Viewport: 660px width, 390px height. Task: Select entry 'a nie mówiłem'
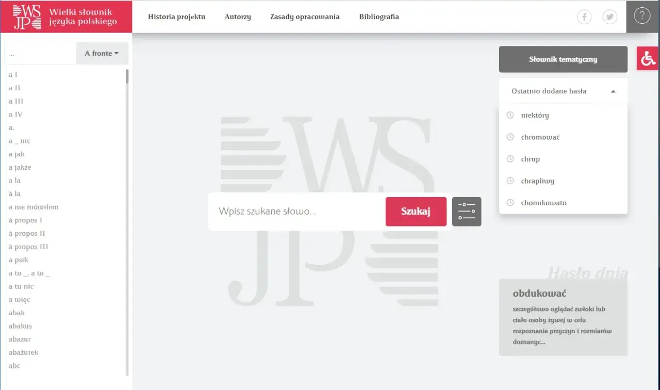coord(34,207)
